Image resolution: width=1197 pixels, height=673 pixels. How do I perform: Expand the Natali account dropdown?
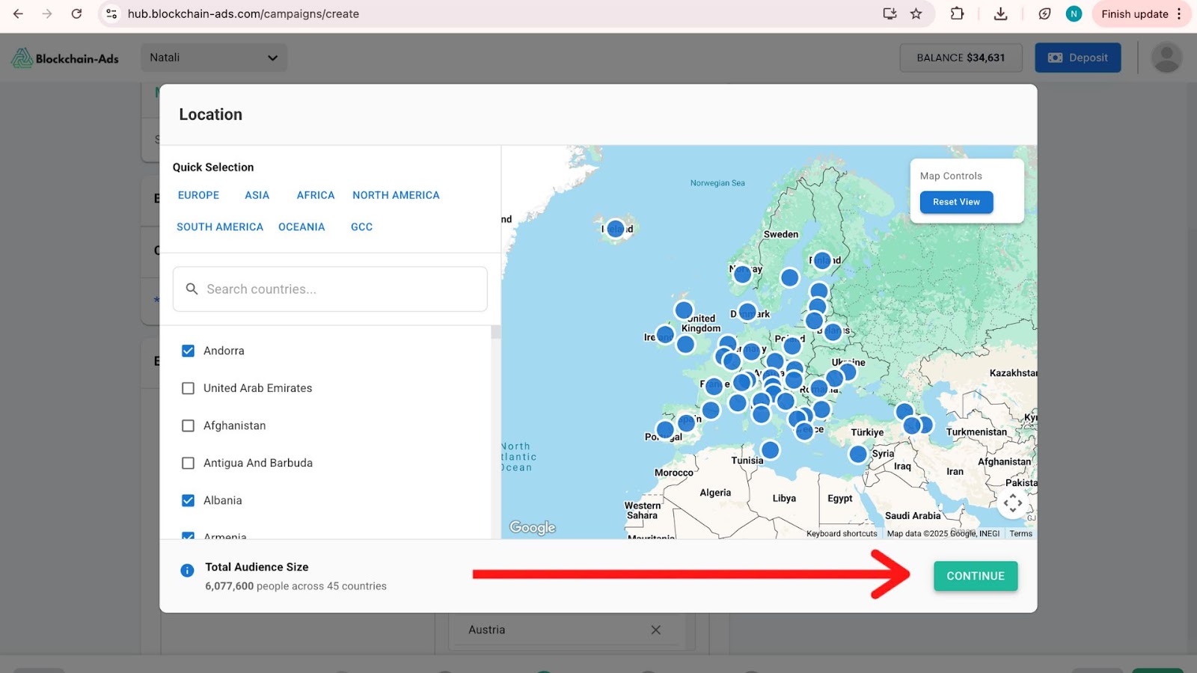[x=214, y=58]
